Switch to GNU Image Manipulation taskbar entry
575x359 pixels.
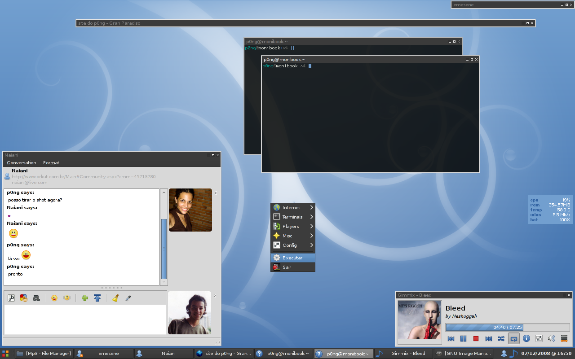pyautogui.click(x=464, y=354)
